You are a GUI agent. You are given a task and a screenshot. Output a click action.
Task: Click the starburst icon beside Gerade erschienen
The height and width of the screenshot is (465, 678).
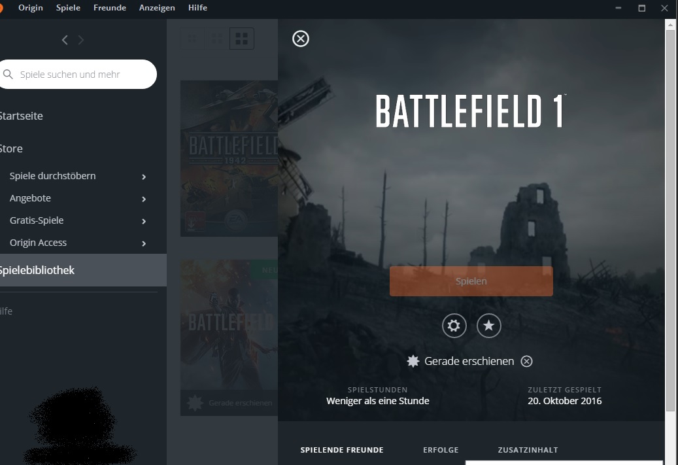point(413,361)
